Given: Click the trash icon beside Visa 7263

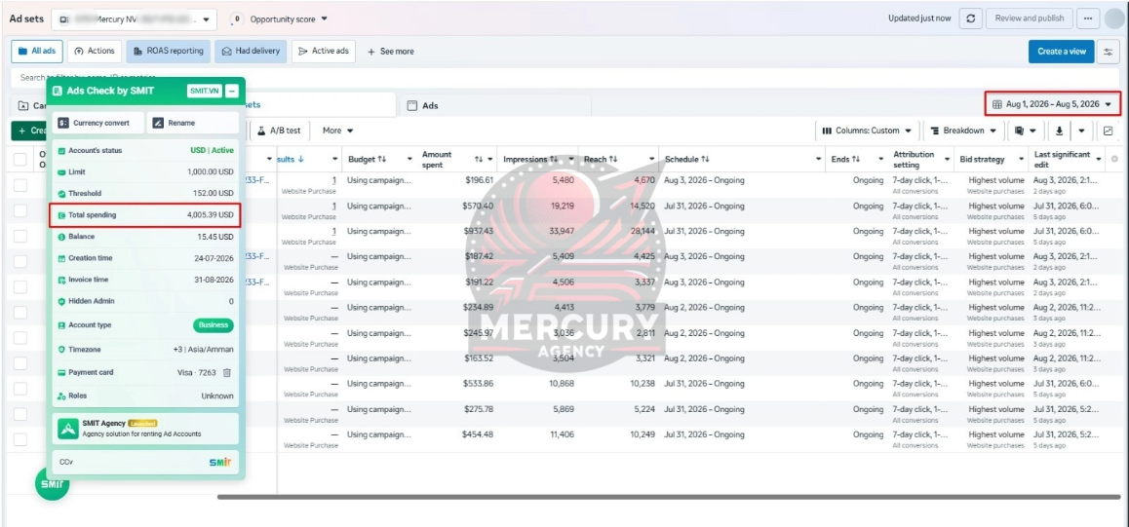Looking at the screenshot, I should pos(227,372).
